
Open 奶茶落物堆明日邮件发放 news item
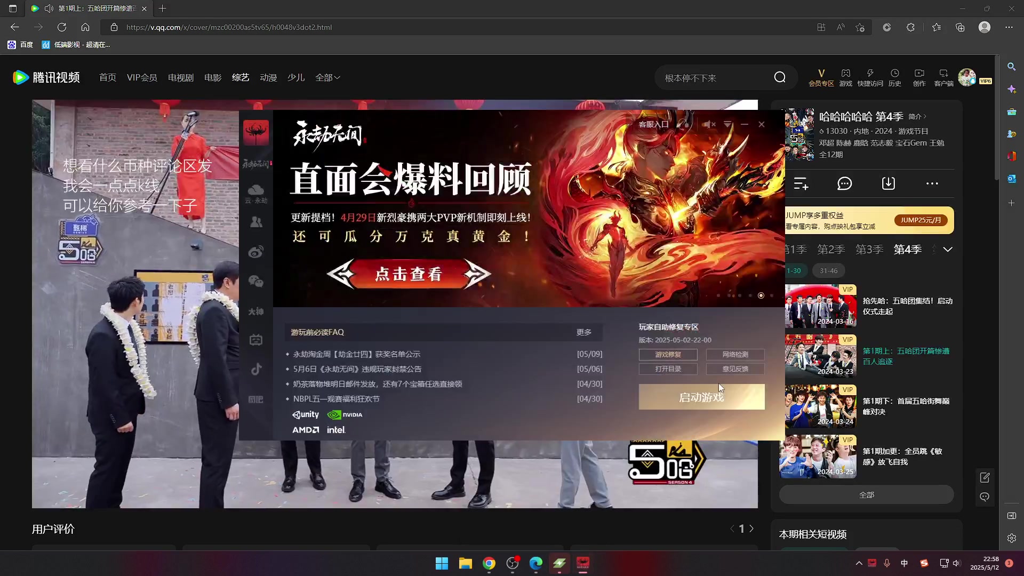377,384
